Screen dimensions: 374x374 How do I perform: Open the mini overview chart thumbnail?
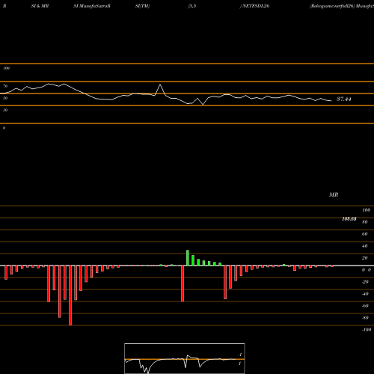coord(185,358)
